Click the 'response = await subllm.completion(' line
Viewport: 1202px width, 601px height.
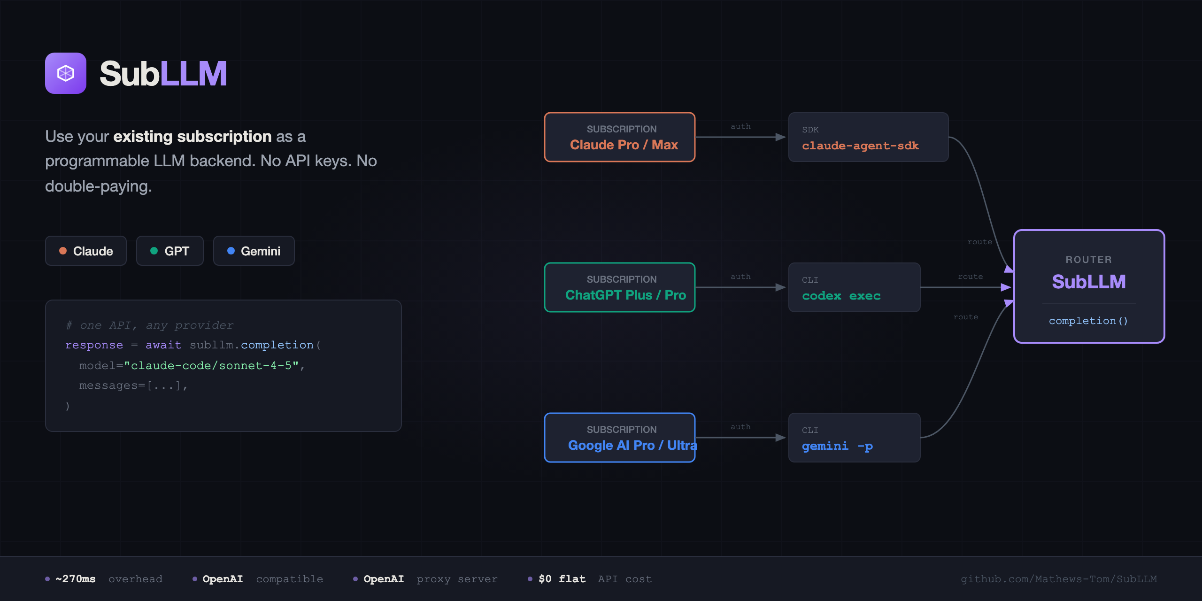tap(193, 345)
